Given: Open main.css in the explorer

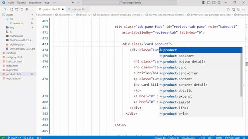Looking at the screenshot, I should click(18, 23).
